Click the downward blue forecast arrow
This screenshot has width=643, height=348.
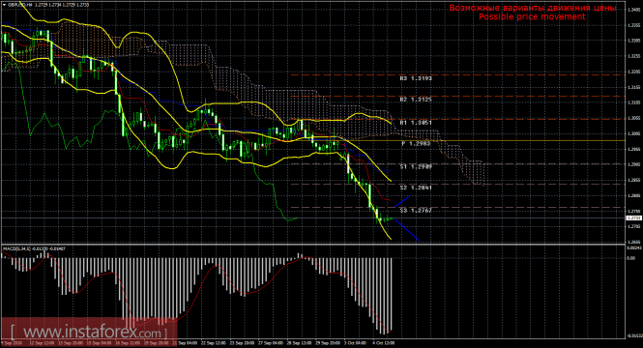tap(406, 230)
